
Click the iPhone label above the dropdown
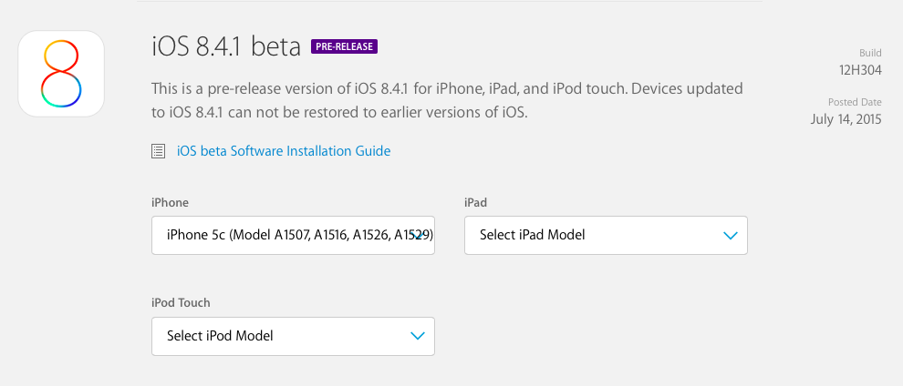click(x=170, y=202)
